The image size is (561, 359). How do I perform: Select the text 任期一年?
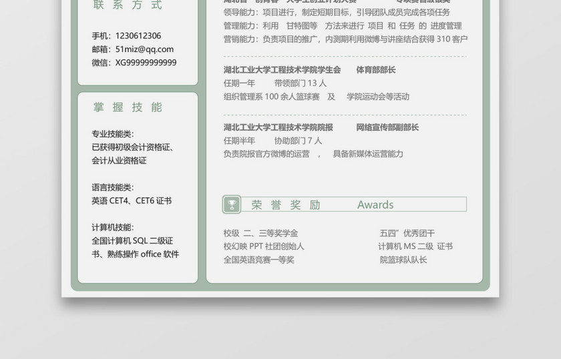click(x=239, y=83)
